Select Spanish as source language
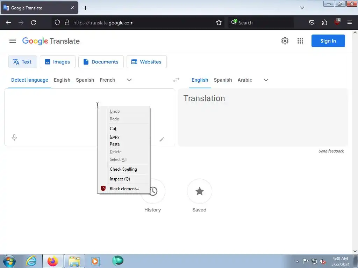Image resolution: width=358 pixels, height=268 pixels. pyautogui.click(x=85, y=80)
